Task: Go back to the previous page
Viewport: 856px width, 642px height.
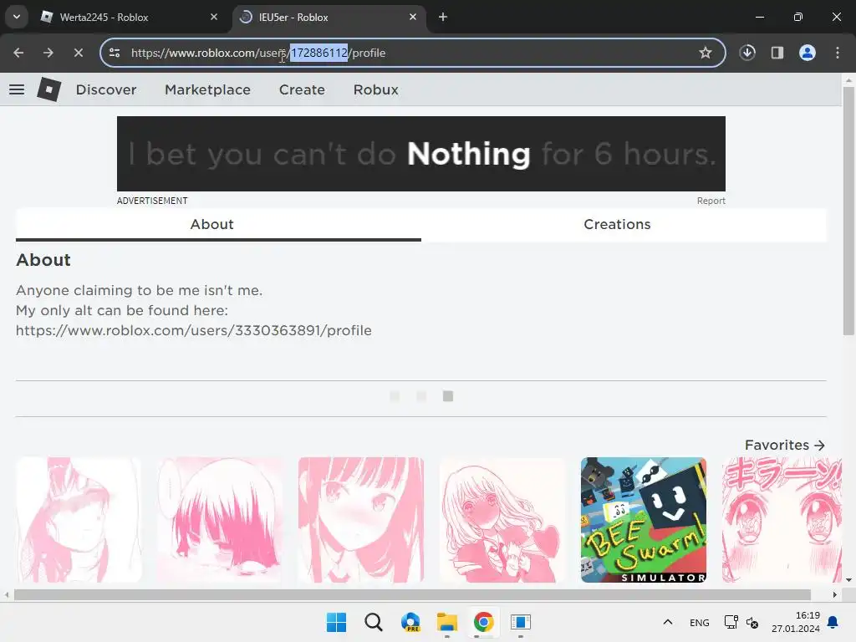Action: pyautogui.click(x=18, y=53)
